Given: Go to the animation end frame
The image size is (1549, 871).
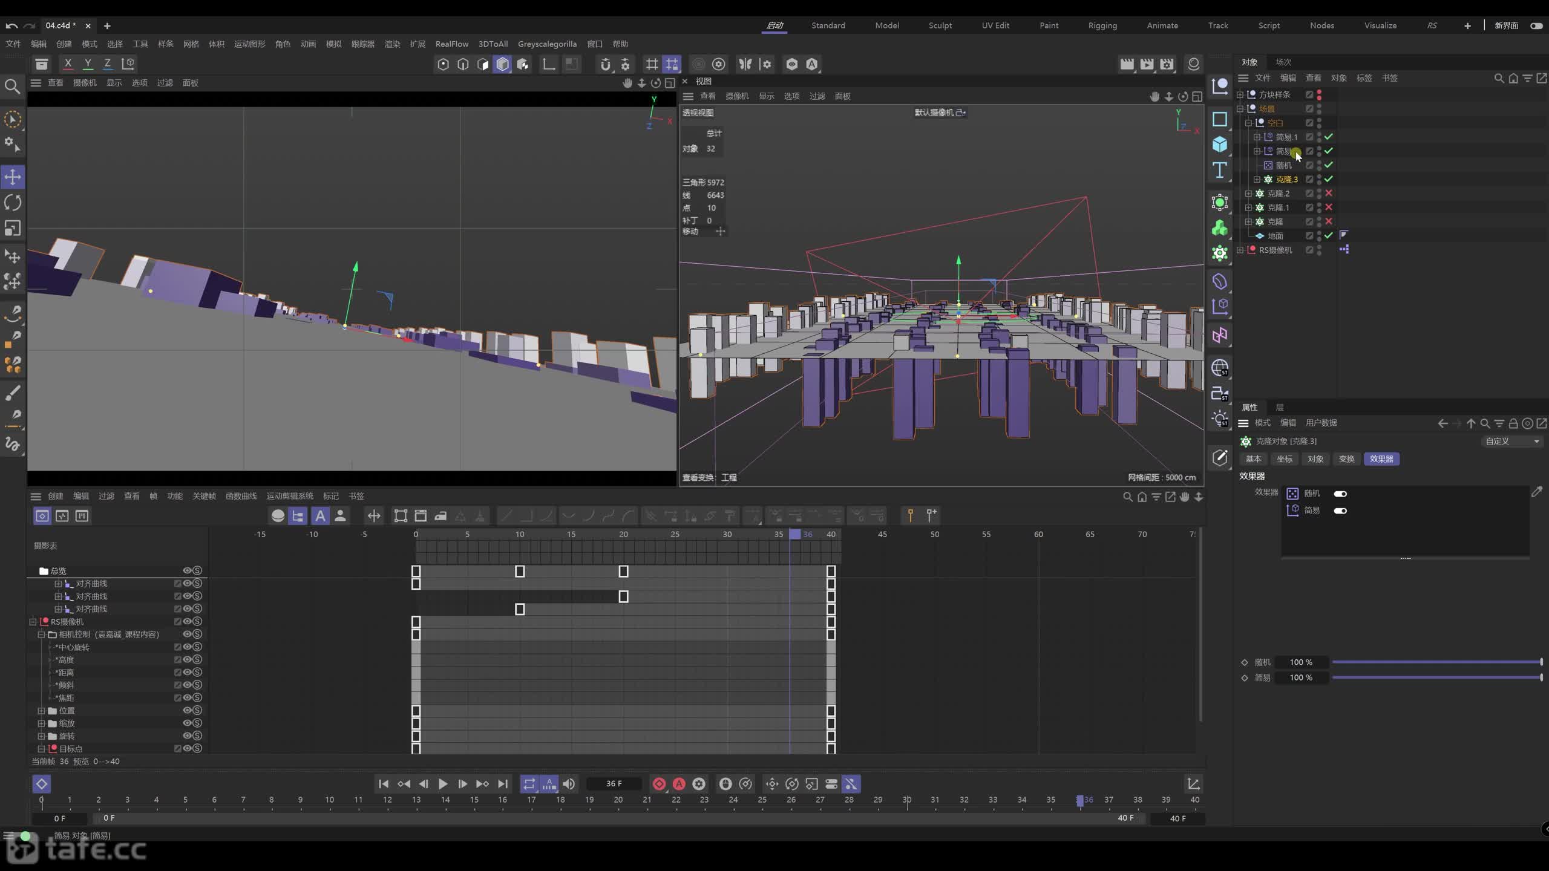Looking at the screenshot, I should coord(503,784).
